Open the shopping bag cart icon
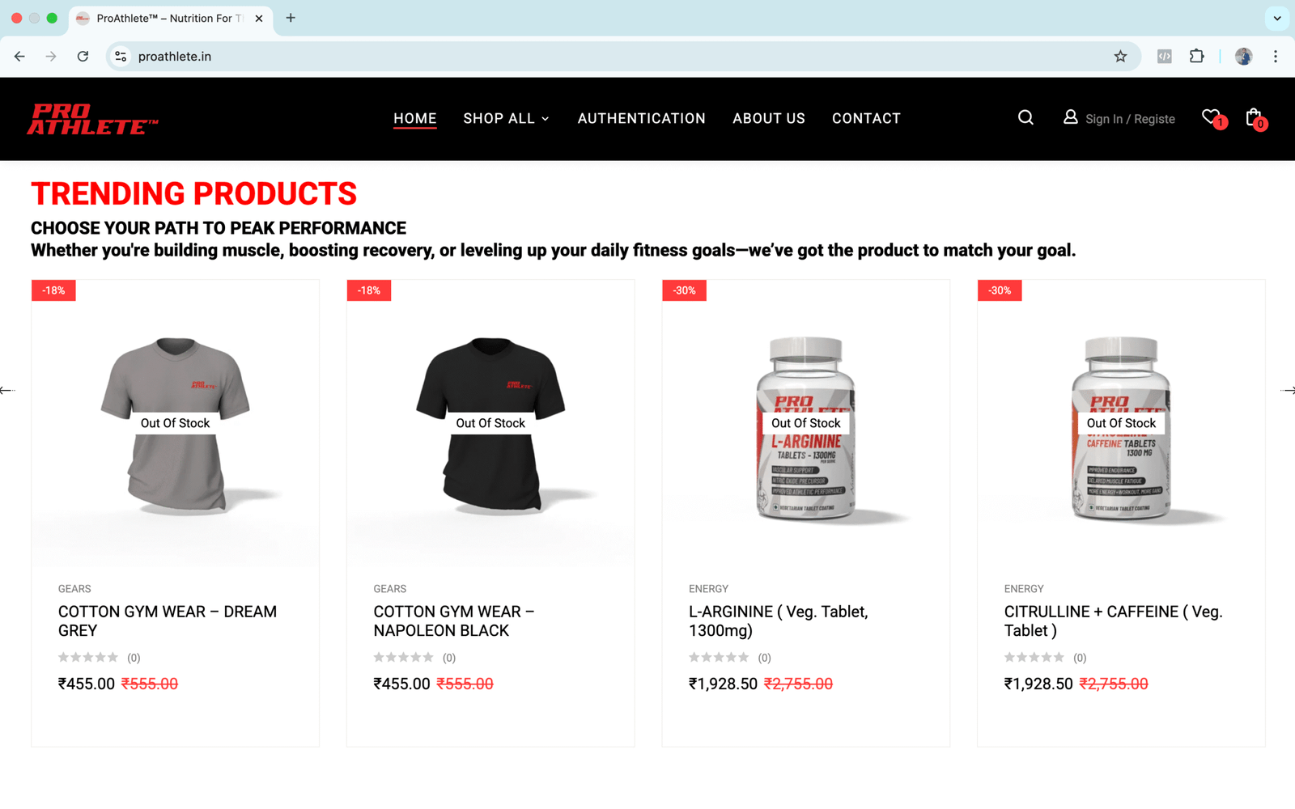The image size is (1295, 809). 1255,118
